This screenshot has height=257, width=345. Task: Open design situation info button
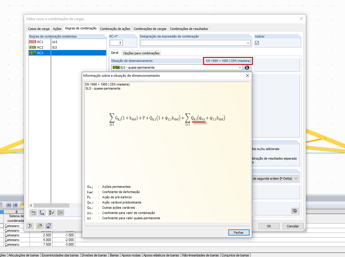click(247, 67)
